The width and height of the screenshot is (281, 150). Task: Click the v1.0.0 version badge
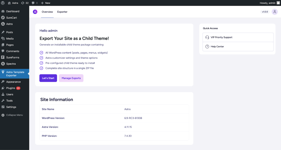click(x=265, y=12)
